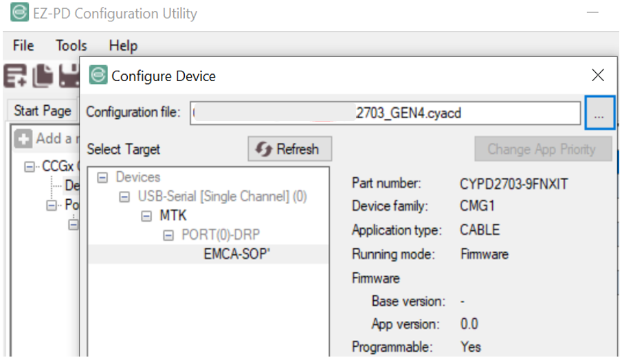Collapse the USB-Serial [Single Channel] node
This screenshot has height=360, width=622.
click(124, 196)
